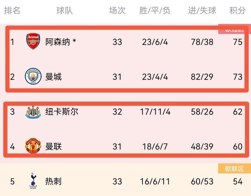
Task: Click the Tottenham Hotspur cockerel logo
Action: coord(33,181)
